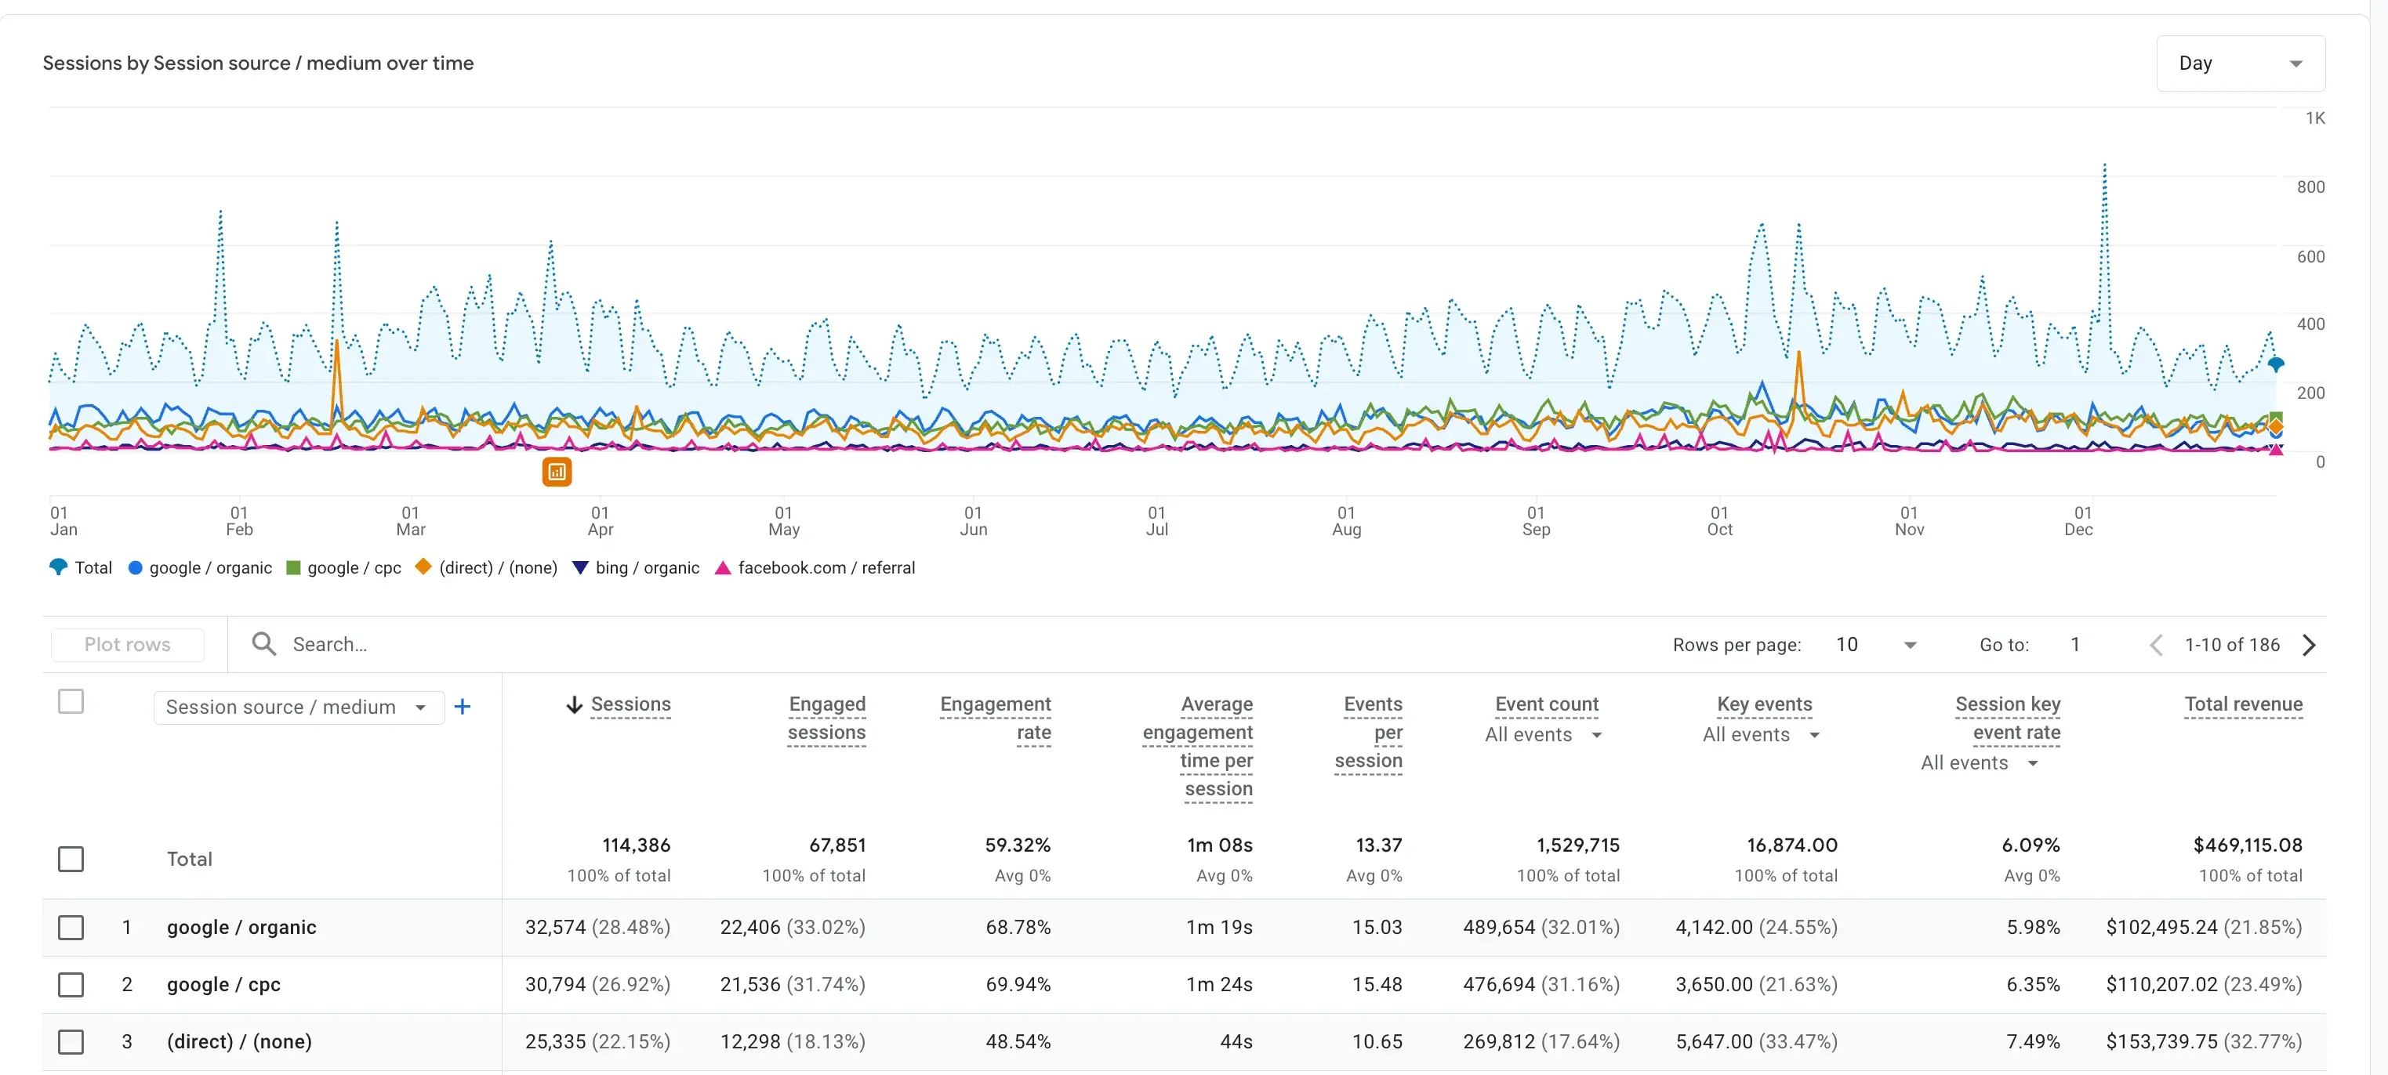
Task: Click the 01 Oct axis label
Action: [x=1719, y=521]
